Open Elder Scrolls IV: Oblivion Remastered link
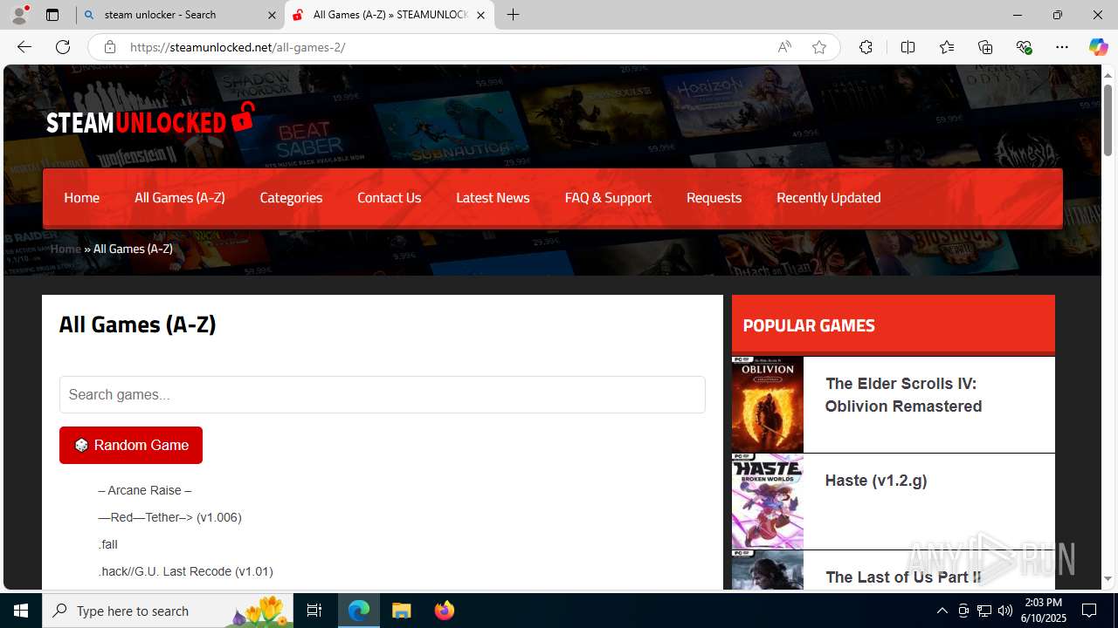 coord(903,395)
